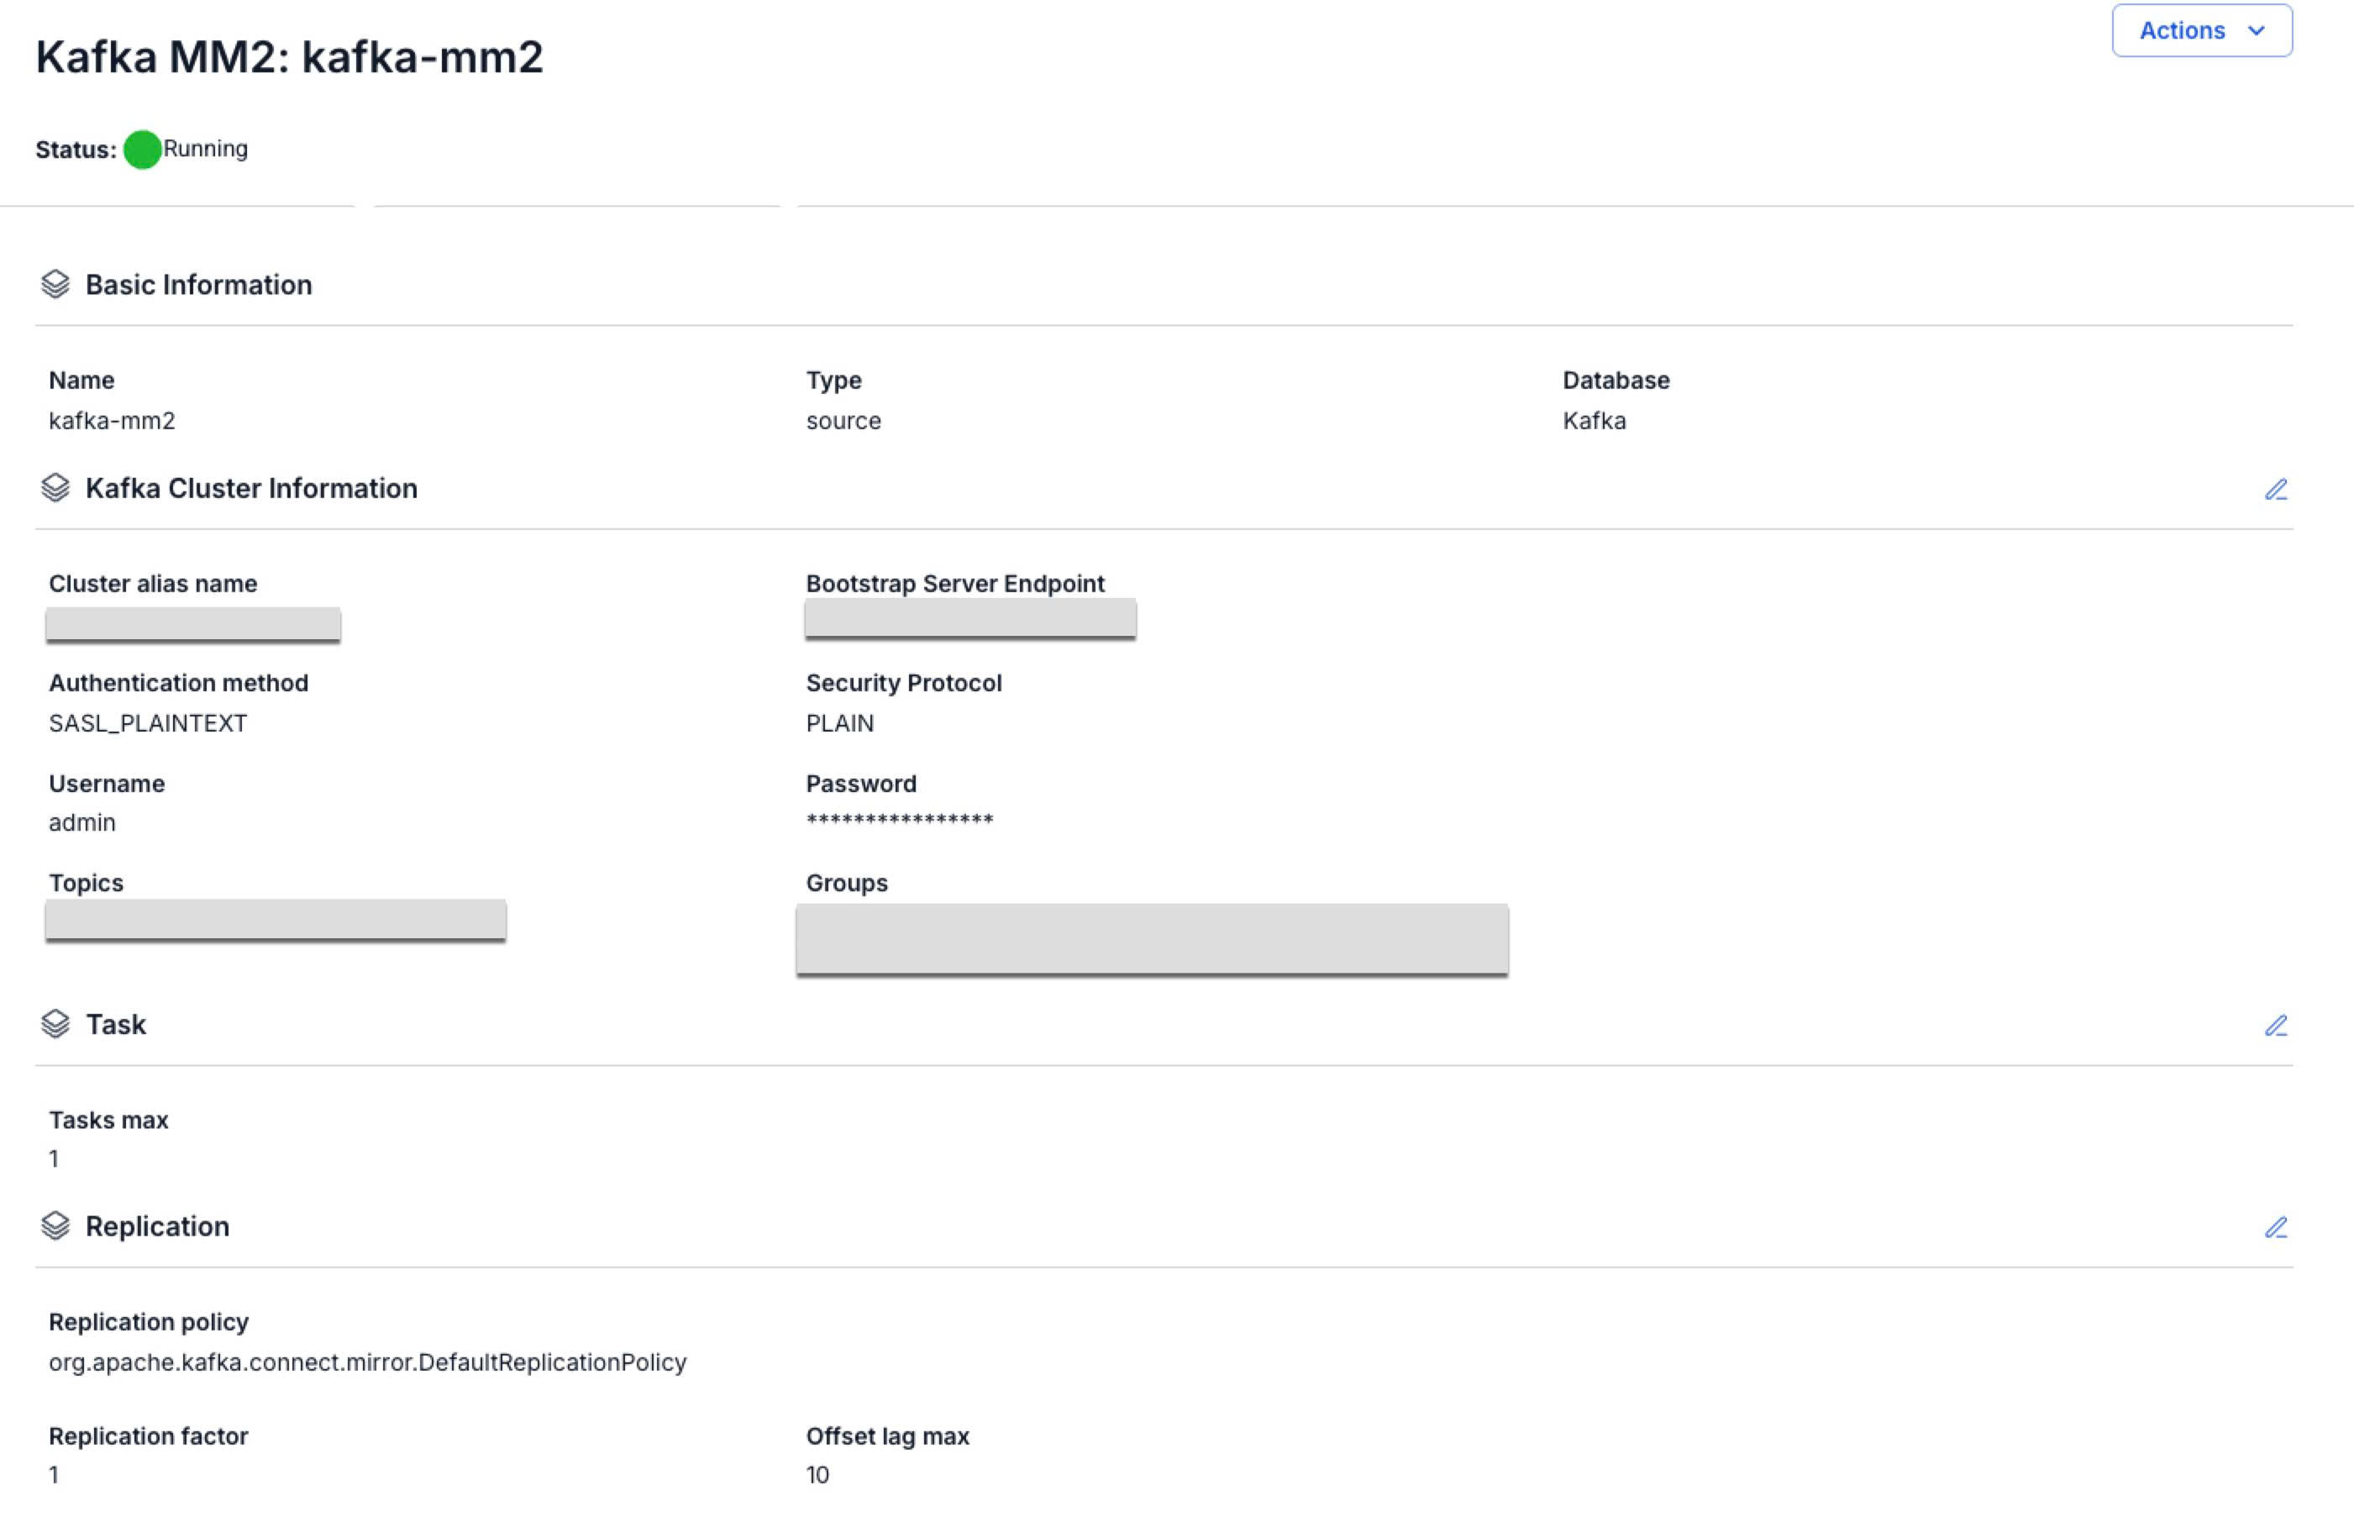
Task: Click the Replication section layers icon
Action: pyautogui.click(x=55, y=1226)
